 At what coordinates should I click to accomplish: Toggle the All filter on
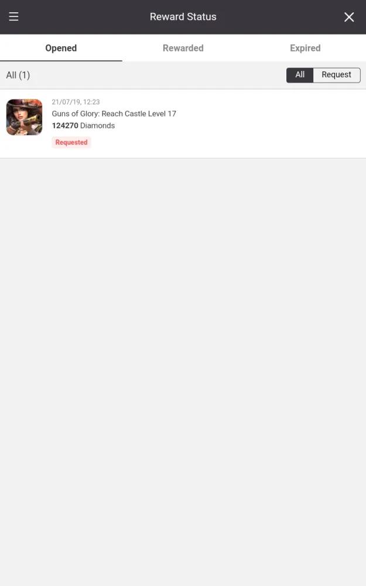(299, 75)
